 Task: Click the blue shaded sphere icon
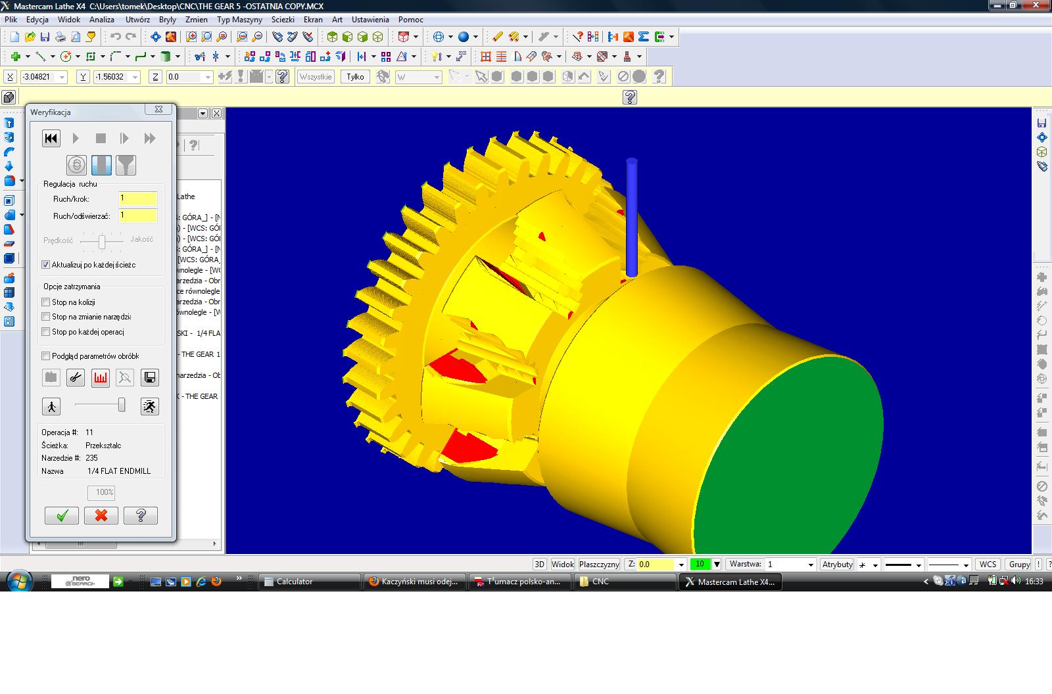(x=464, y=37)
